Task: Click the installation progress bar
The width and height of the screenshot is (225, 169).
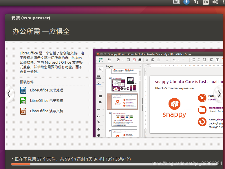Action: (x=114, y=164)
